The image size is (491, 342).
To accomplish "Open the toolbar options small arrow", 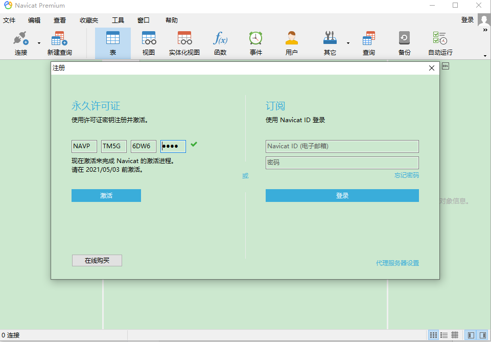I will click(x=485, y=56).
